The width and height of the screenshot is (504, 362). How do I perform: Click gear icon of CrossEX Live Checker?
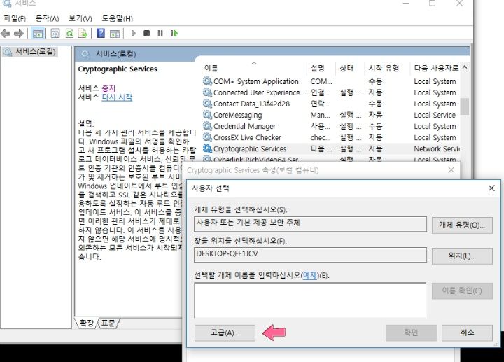(x=208, y=137)
